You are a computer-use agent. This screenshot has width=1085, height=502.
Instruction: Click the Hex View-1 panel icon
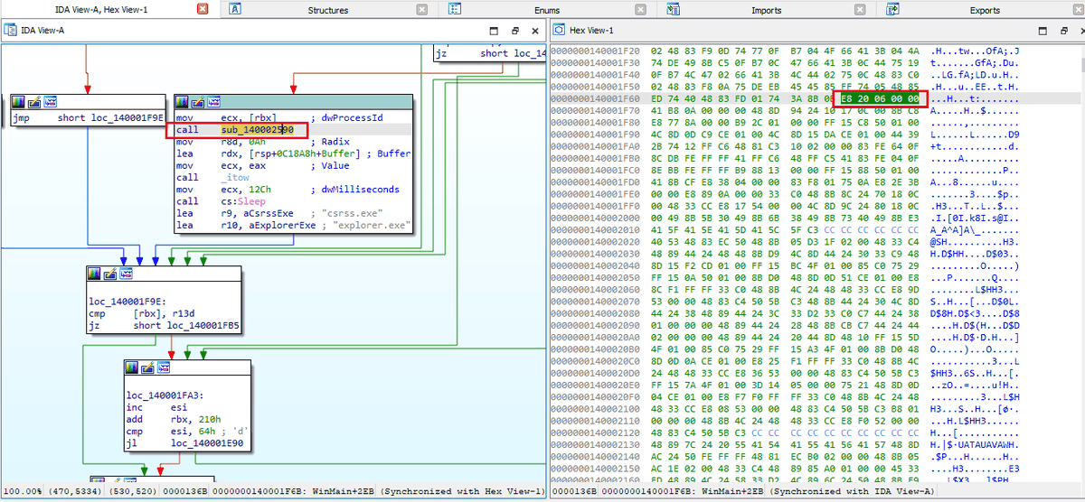point(558,31)
